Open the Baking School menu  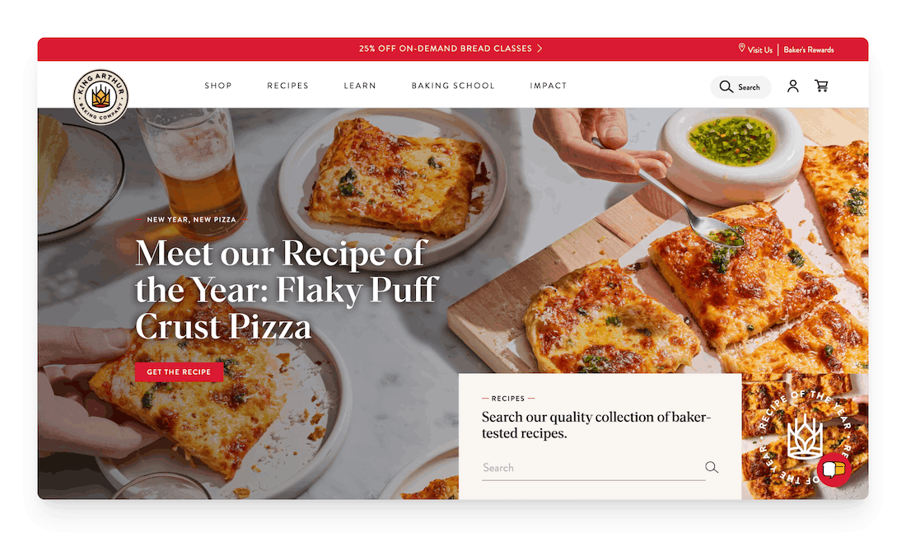point(453,86)
